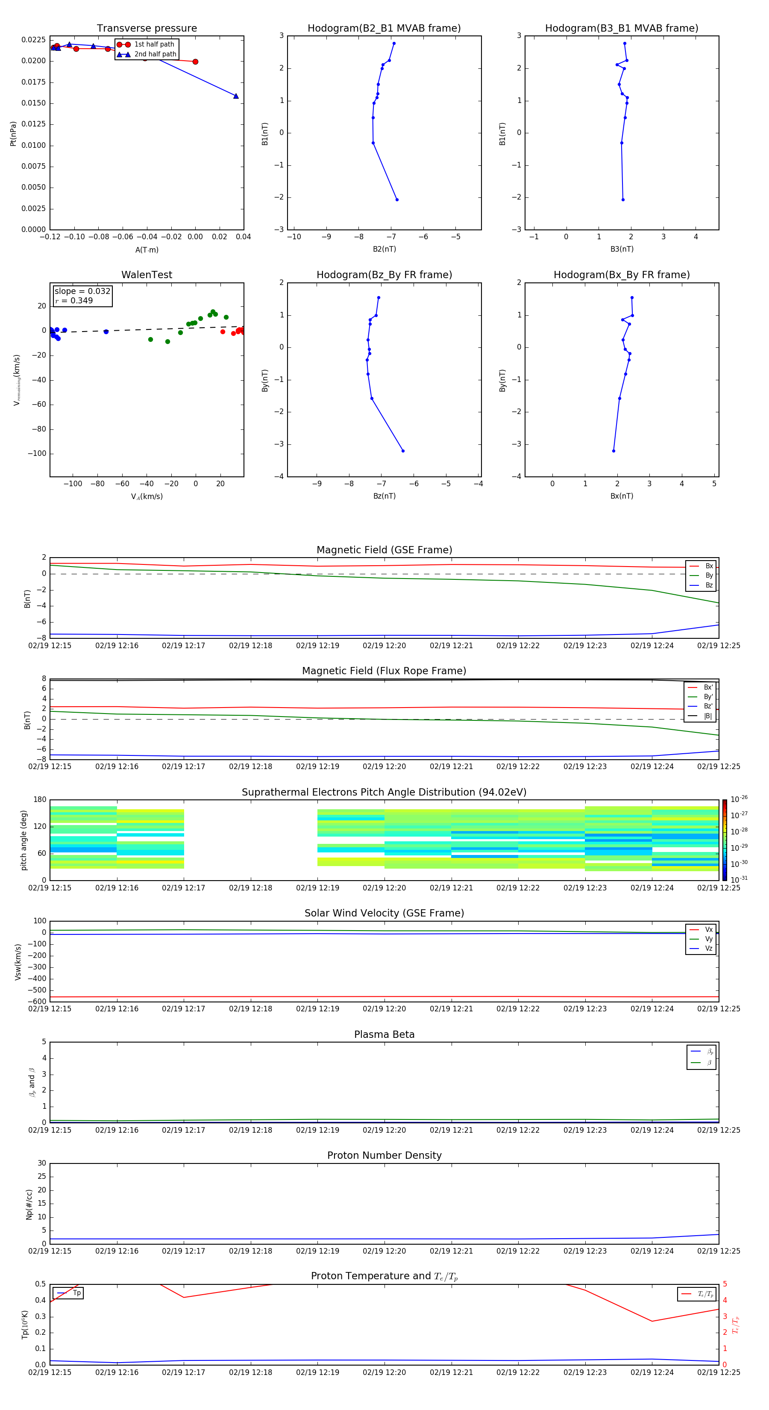Click the 'Hodogram(Bz_By FR frame)' title

click(x=384, y=275)
